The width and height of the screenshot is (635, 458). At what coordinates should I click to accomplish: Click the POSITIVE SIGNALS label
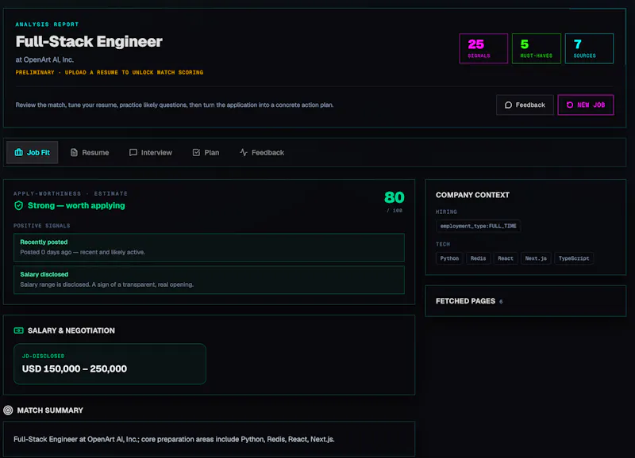click(x=42, y=226)
